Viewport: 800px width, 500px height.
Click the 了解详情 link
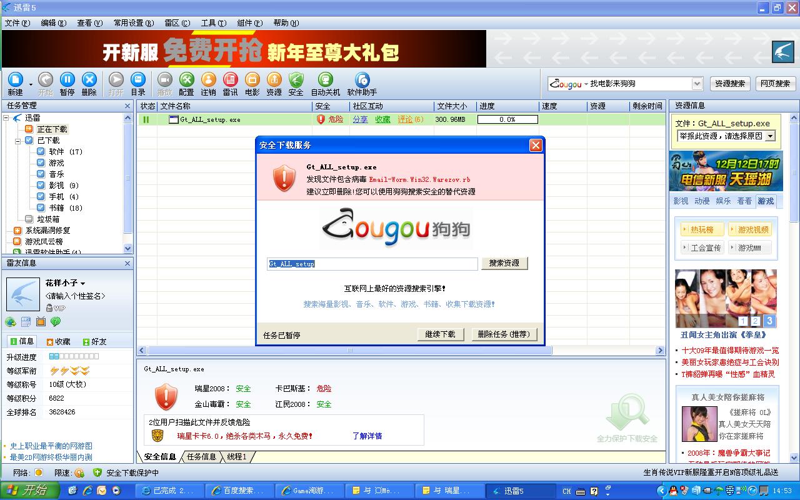click(x=367, y=436)
